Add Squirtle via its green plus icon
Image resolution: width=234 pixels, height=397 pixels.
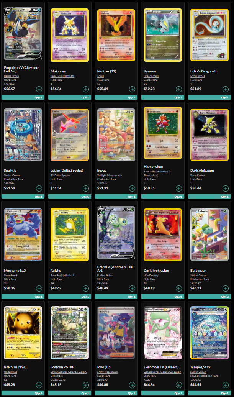click(x=39, y=189)
